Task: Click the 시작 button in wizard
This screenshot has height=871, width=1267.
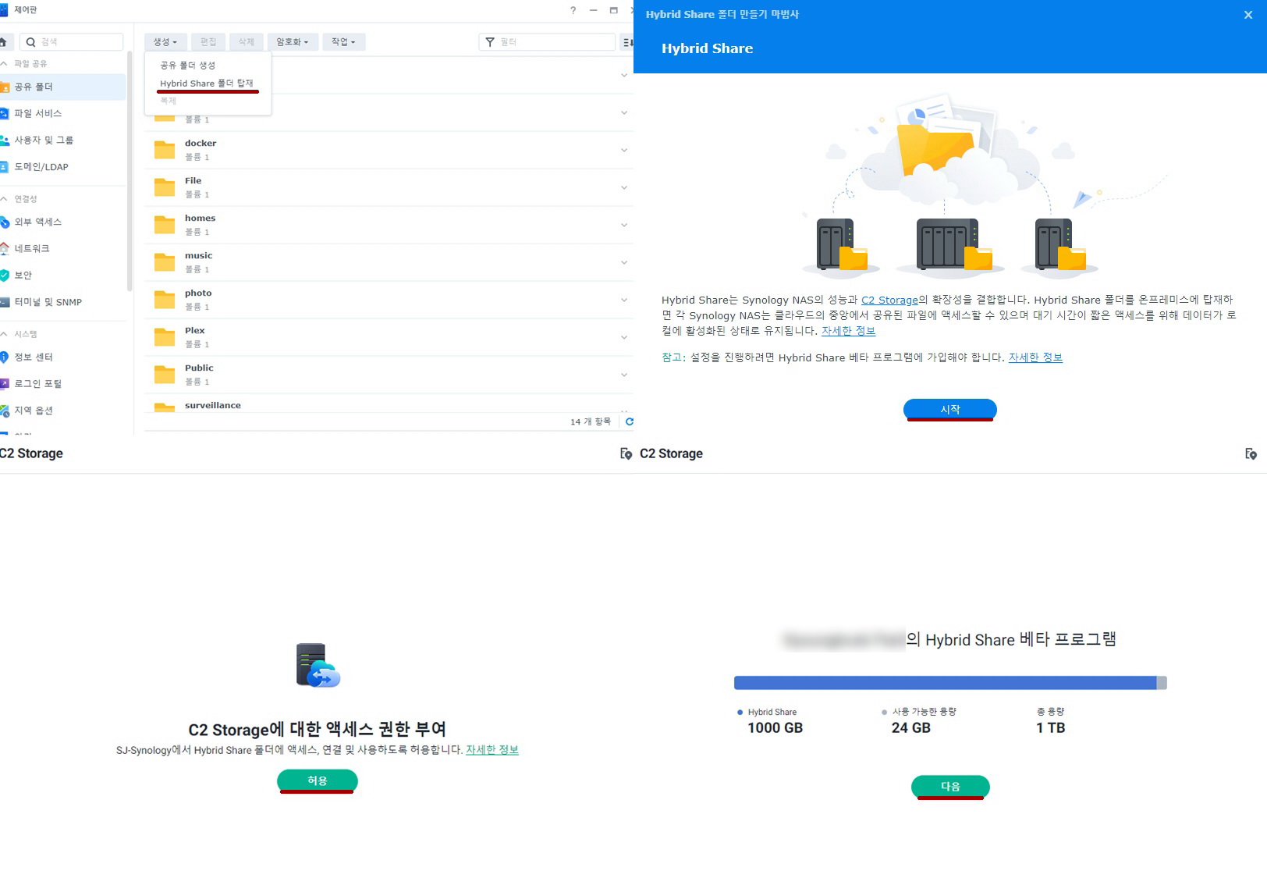Action: click(949, 409)
